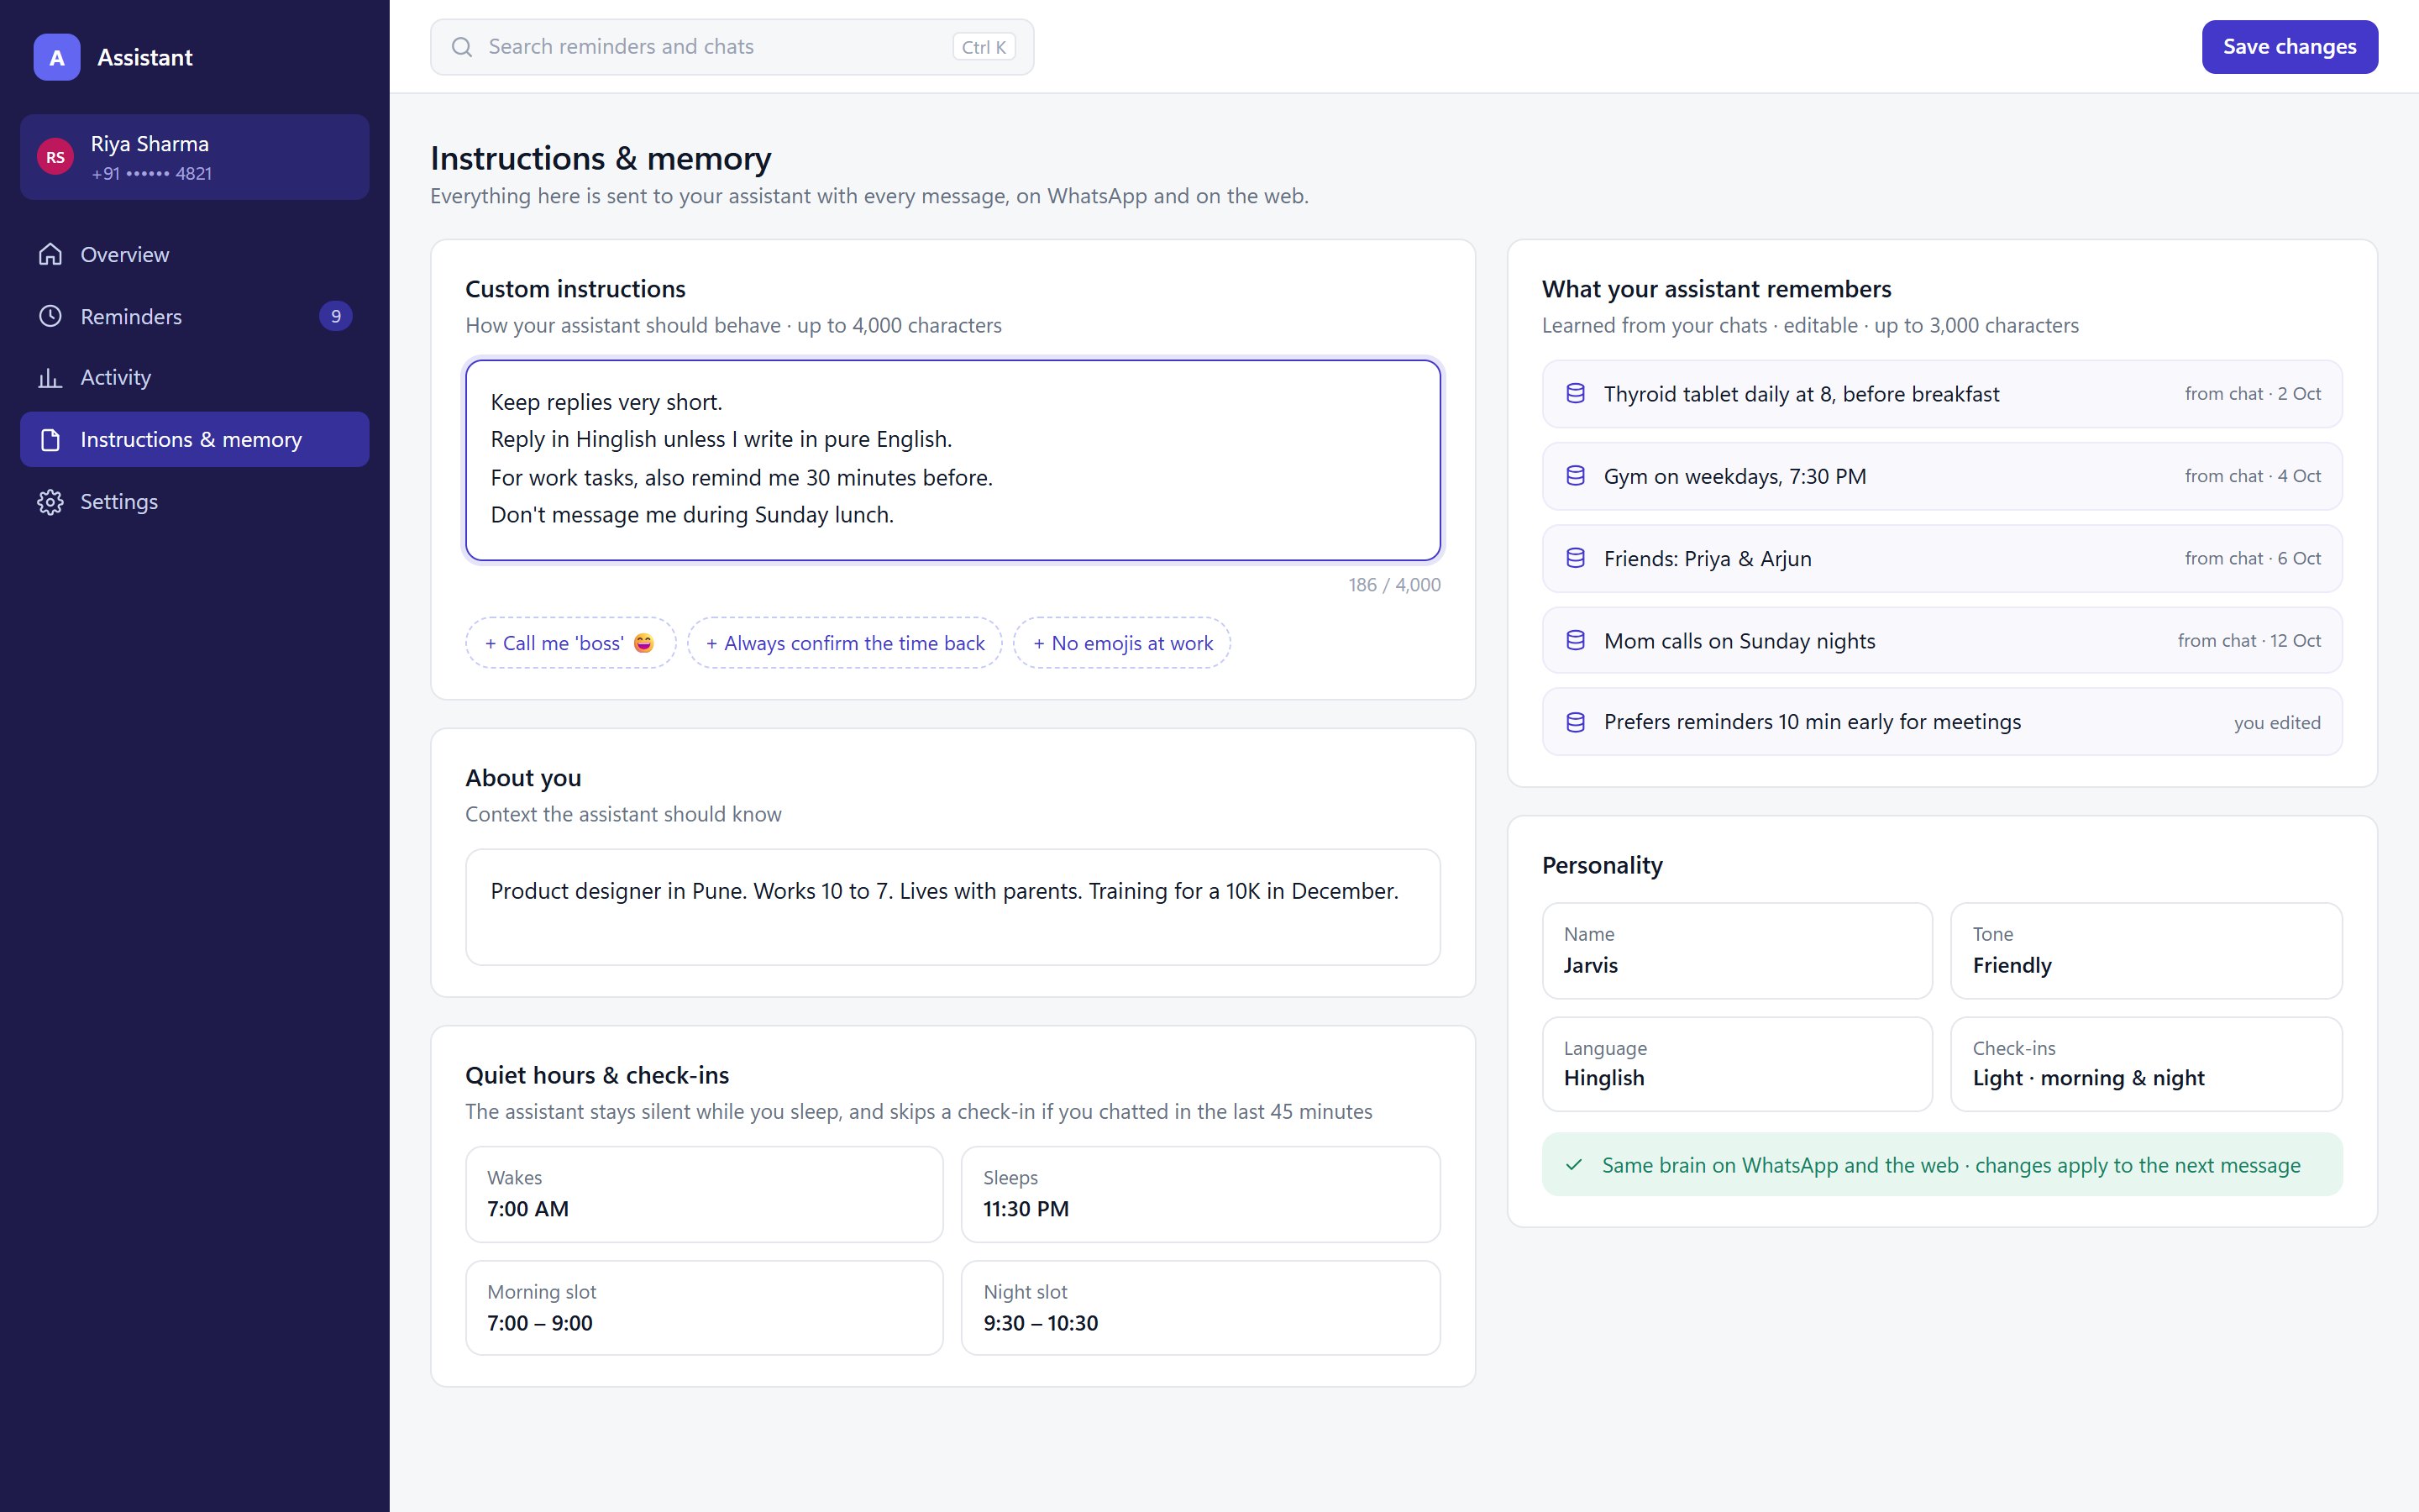
Task: Click the Settings gear icon
Action: [50, 502]
